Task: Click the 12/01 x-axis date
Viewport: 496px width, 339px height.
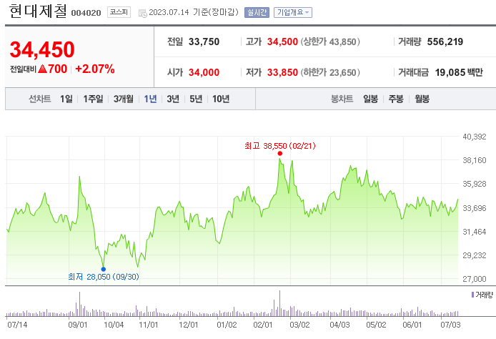Action: pyautogui.click(x=189, y=325)
